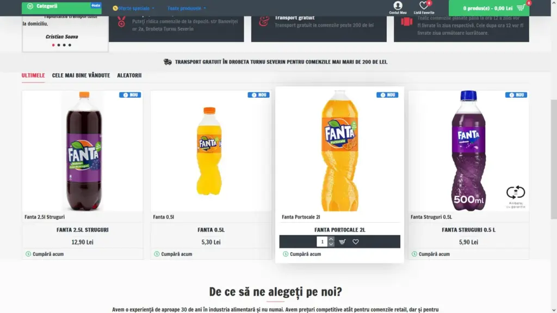The width and height of the screenshot is (557, 313).
Task: Click the quantity field for Fanta Portocale
Action: click(x=322, y=242)
